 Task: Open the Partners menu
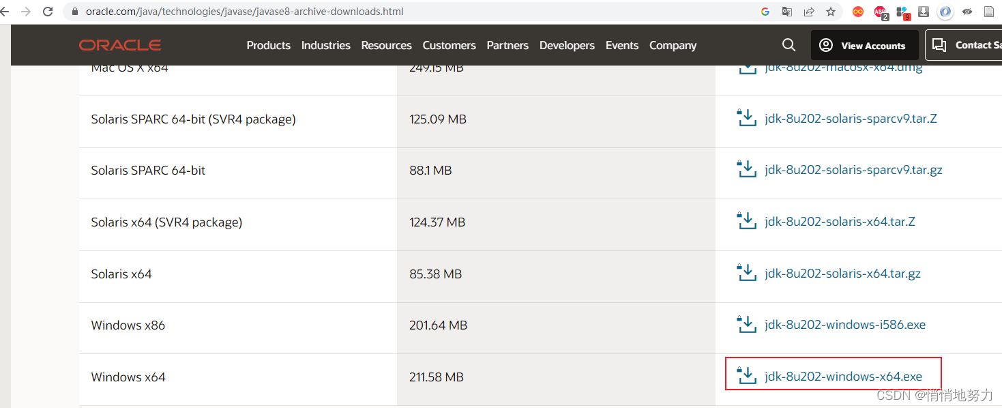[507, 45]
